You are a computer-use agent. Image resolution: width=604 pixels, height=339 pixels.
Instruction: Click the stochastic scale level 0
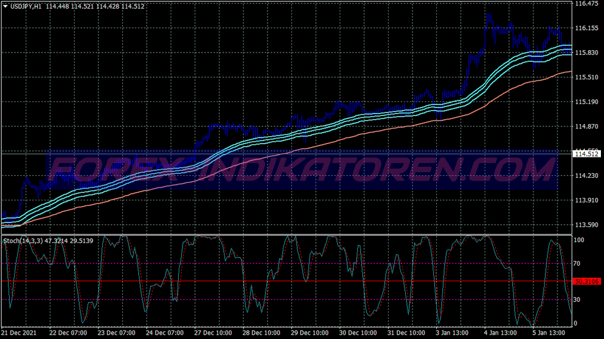[575, 324]
